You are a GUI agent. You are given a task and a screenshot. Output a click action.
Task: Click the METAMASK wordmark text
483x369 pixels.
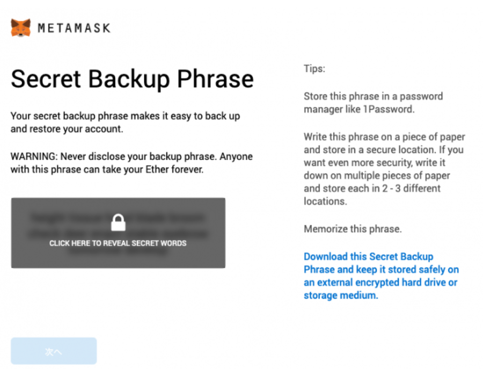pos(74,28)
